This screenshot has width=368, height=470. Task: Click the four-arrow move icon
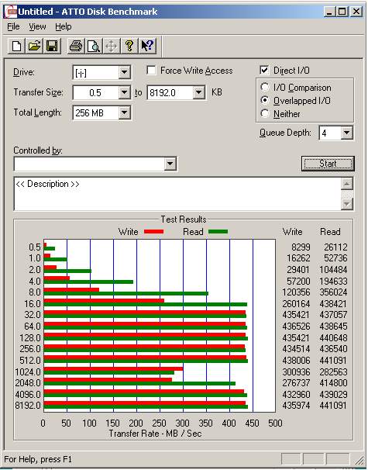(111, 47)
